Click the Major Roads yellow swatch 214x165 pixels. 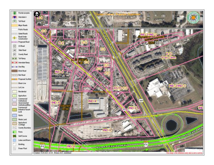(x=15, y=25)
